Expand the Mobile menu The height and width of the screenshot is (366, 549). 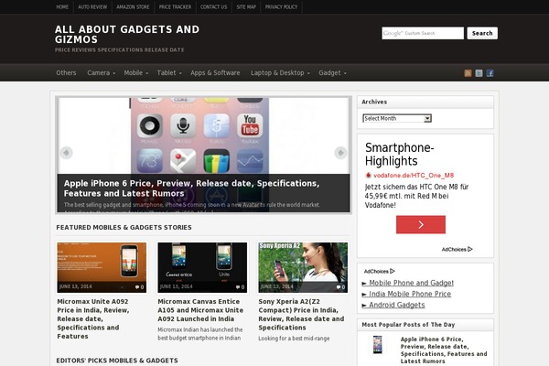point(135,73)
